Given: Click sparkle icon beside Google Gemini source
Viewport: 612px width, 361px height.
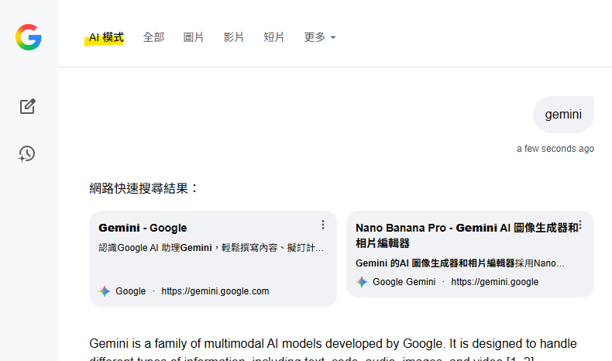Looking at the screenshot, I should (x=362, y=282).
